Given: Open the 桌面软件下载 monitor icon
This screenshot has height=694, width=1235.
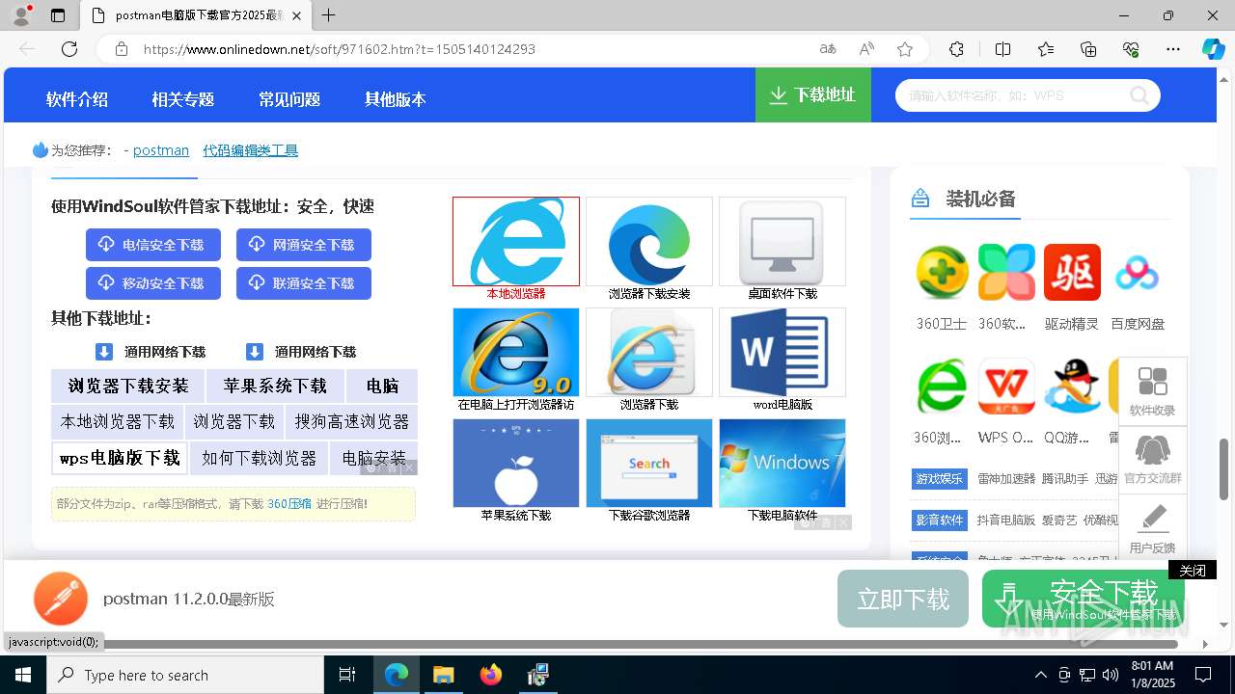Looking at the screenshot, I should click(x=782, y=242).
